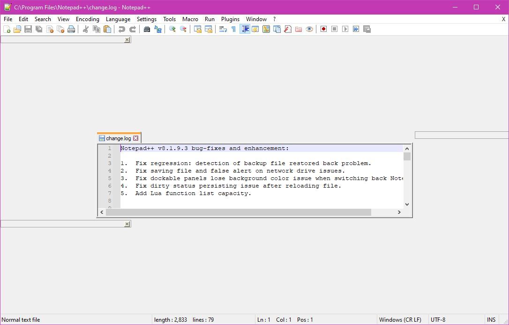Open the Document Map panel icon
Screen dimensions: 509x325
coord(266,29)
